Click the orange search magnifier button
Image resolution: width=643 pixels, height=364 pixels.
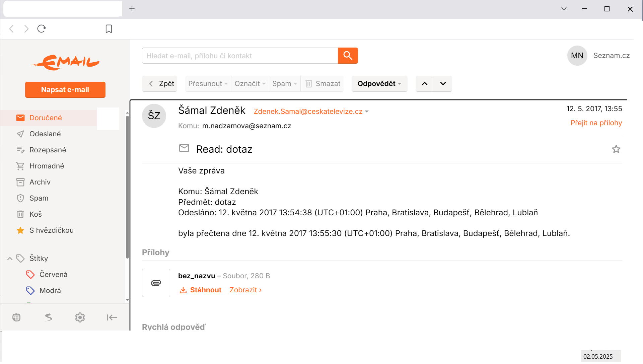(348, 56)
